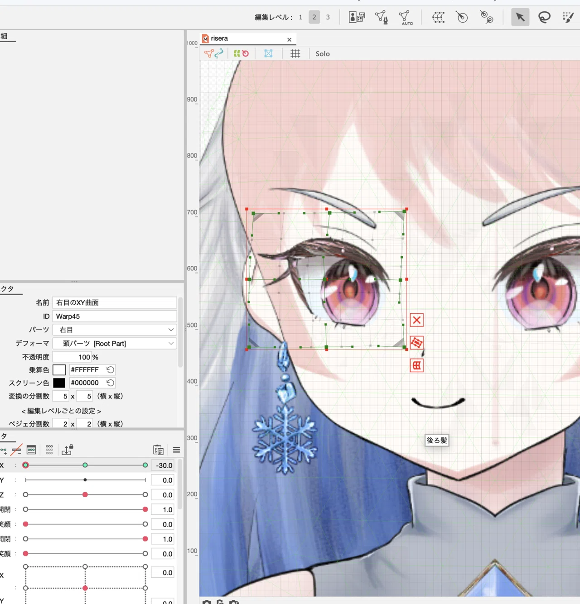
Task: Select the arrow selection tool
Action: pyautogui.click(x=520, y=17)
